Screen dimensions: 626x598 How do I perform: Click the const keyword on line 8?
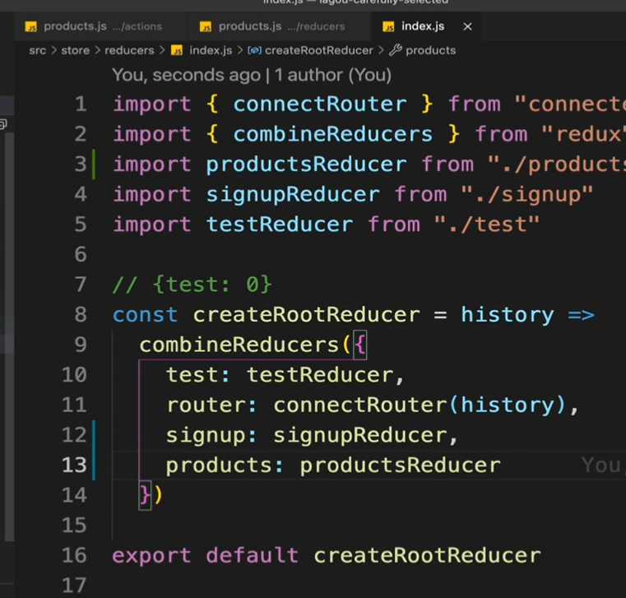145,314
